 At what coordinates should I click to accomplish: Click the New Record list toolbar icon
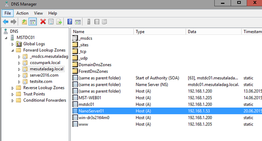[x=97, y=22]
